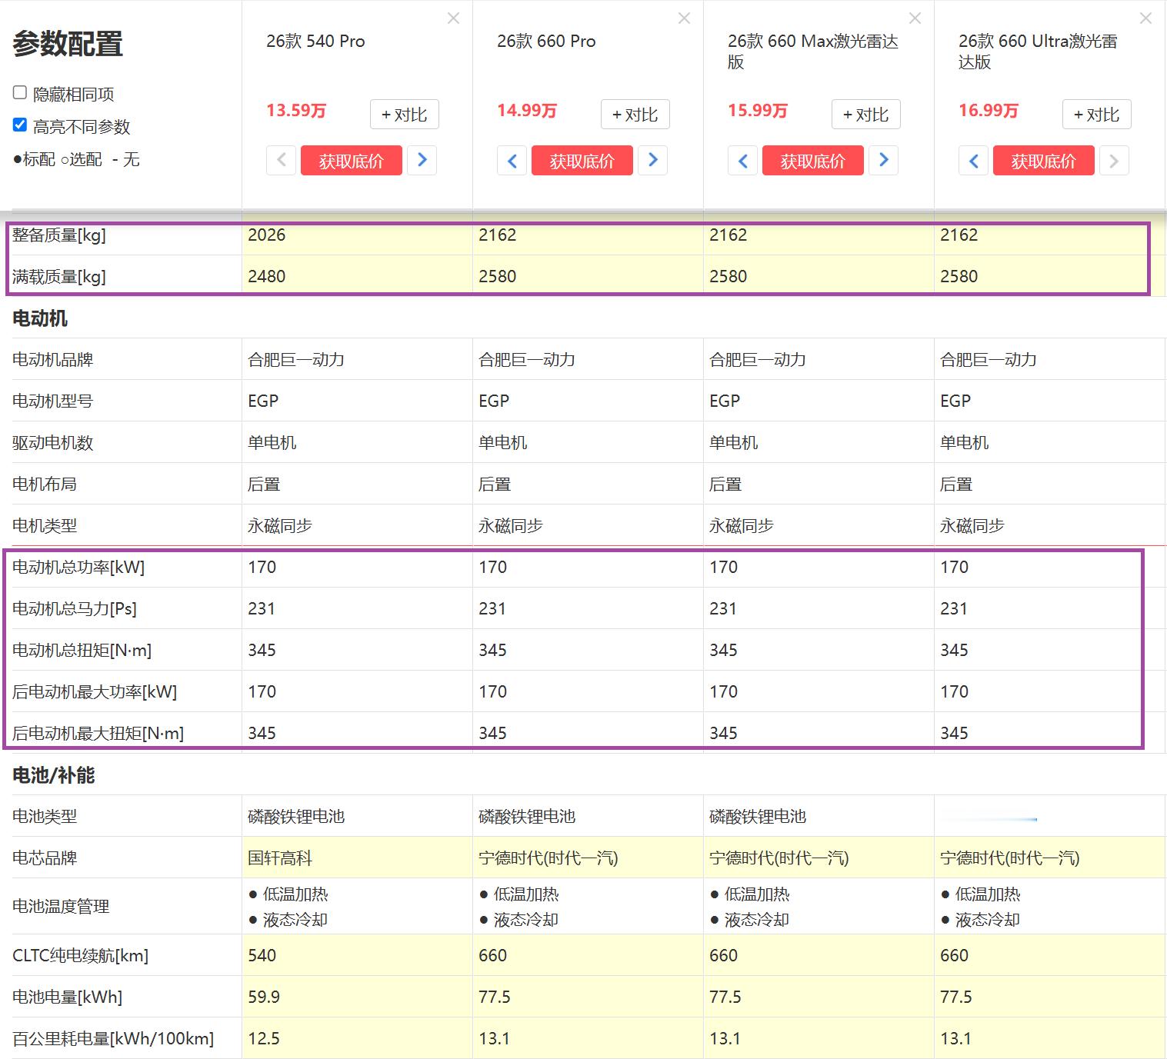The height and width of the screenshot is (1059, 1167).
Task: Select the 电动机总功率[kW] row label
Action: [78, 568]
